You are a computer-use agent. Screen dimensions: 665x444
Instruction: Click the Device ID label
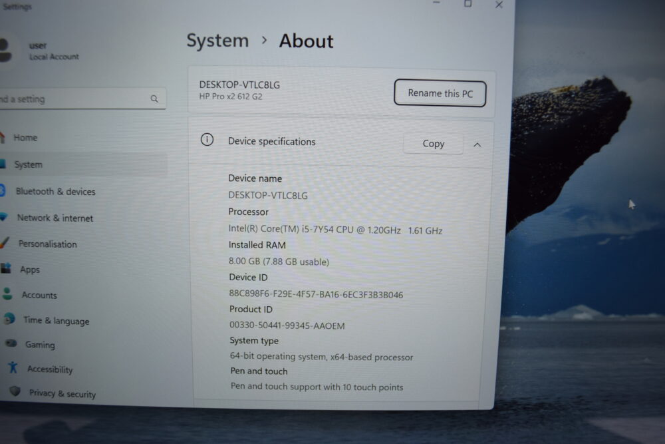[248, 277]
